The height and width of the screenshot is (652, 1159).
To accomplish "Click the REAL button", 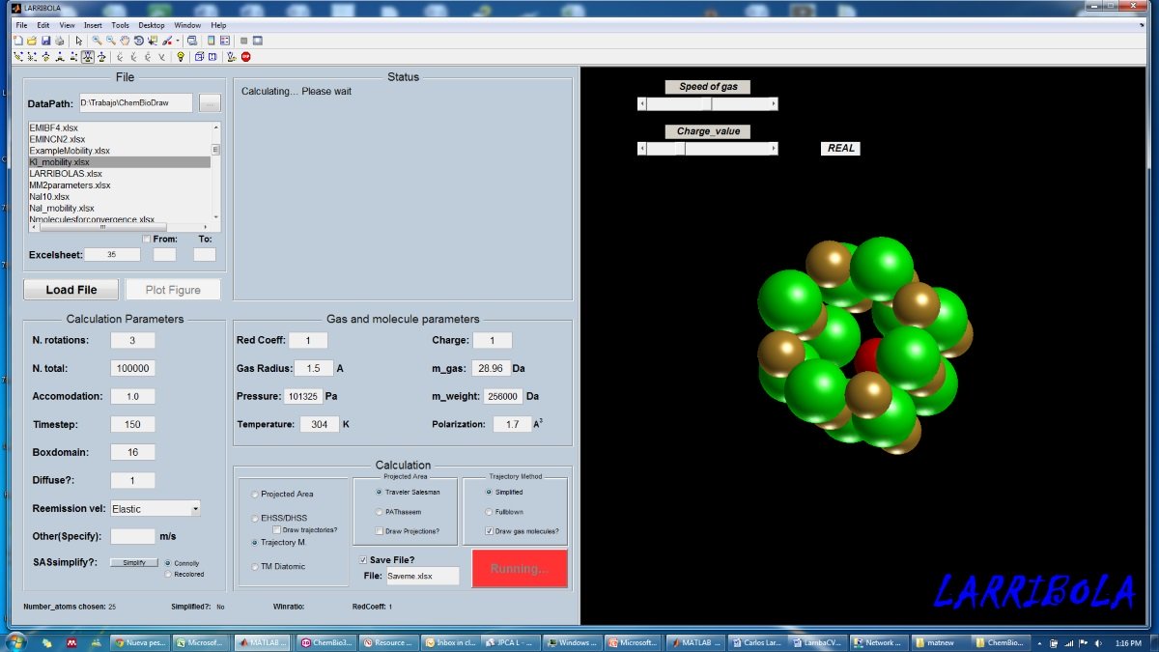I will [x=841, y=148].
